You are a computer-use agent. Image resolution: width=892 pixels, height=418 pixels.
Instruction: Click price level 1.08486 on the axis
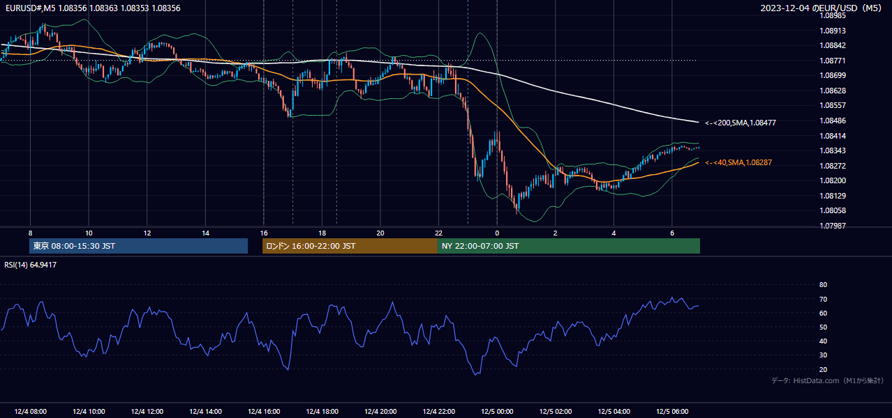pyautogui.click(x=832, y=121)
